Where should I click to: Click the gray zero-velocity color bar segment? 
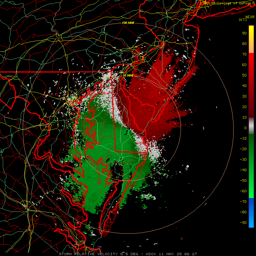pyautogui.click(x=251, y=126)
